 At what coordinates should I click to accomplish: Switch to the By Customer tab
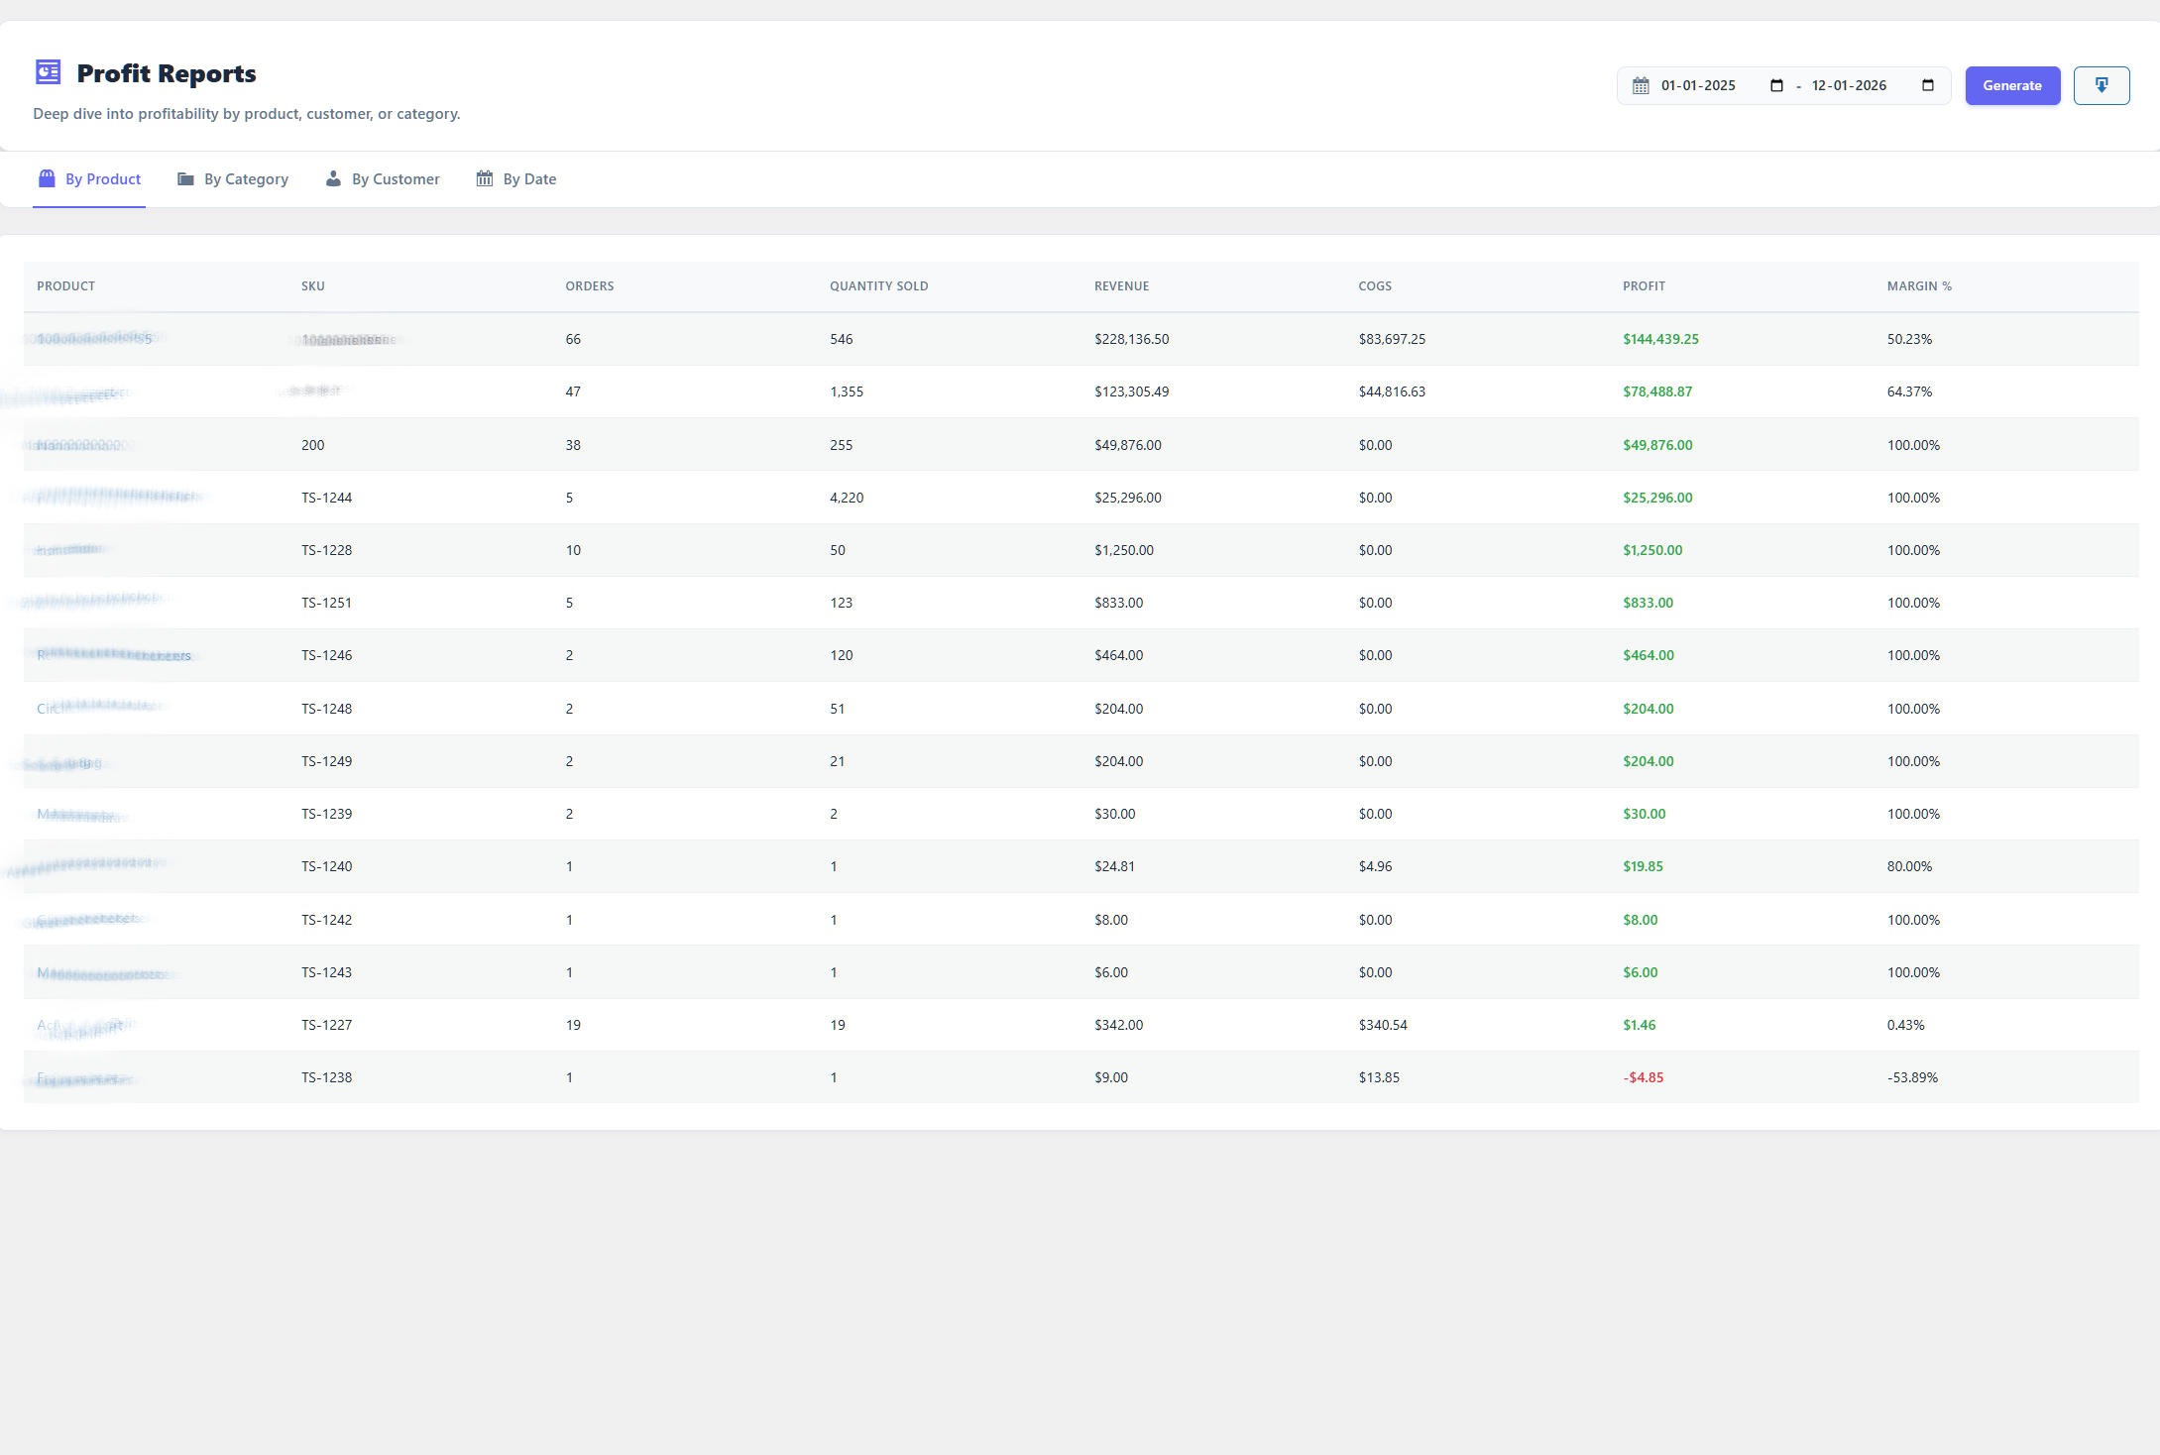point(383,179)
